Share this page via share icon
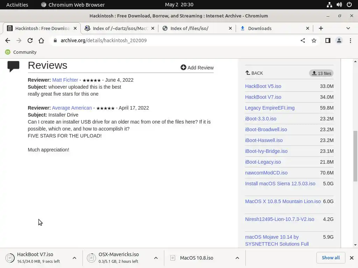 tap(303, 40)
